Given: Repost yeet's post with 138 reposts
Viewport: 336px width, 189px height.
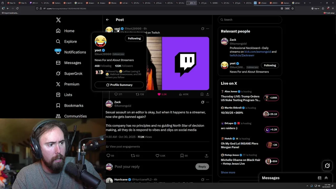Looking at the screenshot, I should (140, 94).
